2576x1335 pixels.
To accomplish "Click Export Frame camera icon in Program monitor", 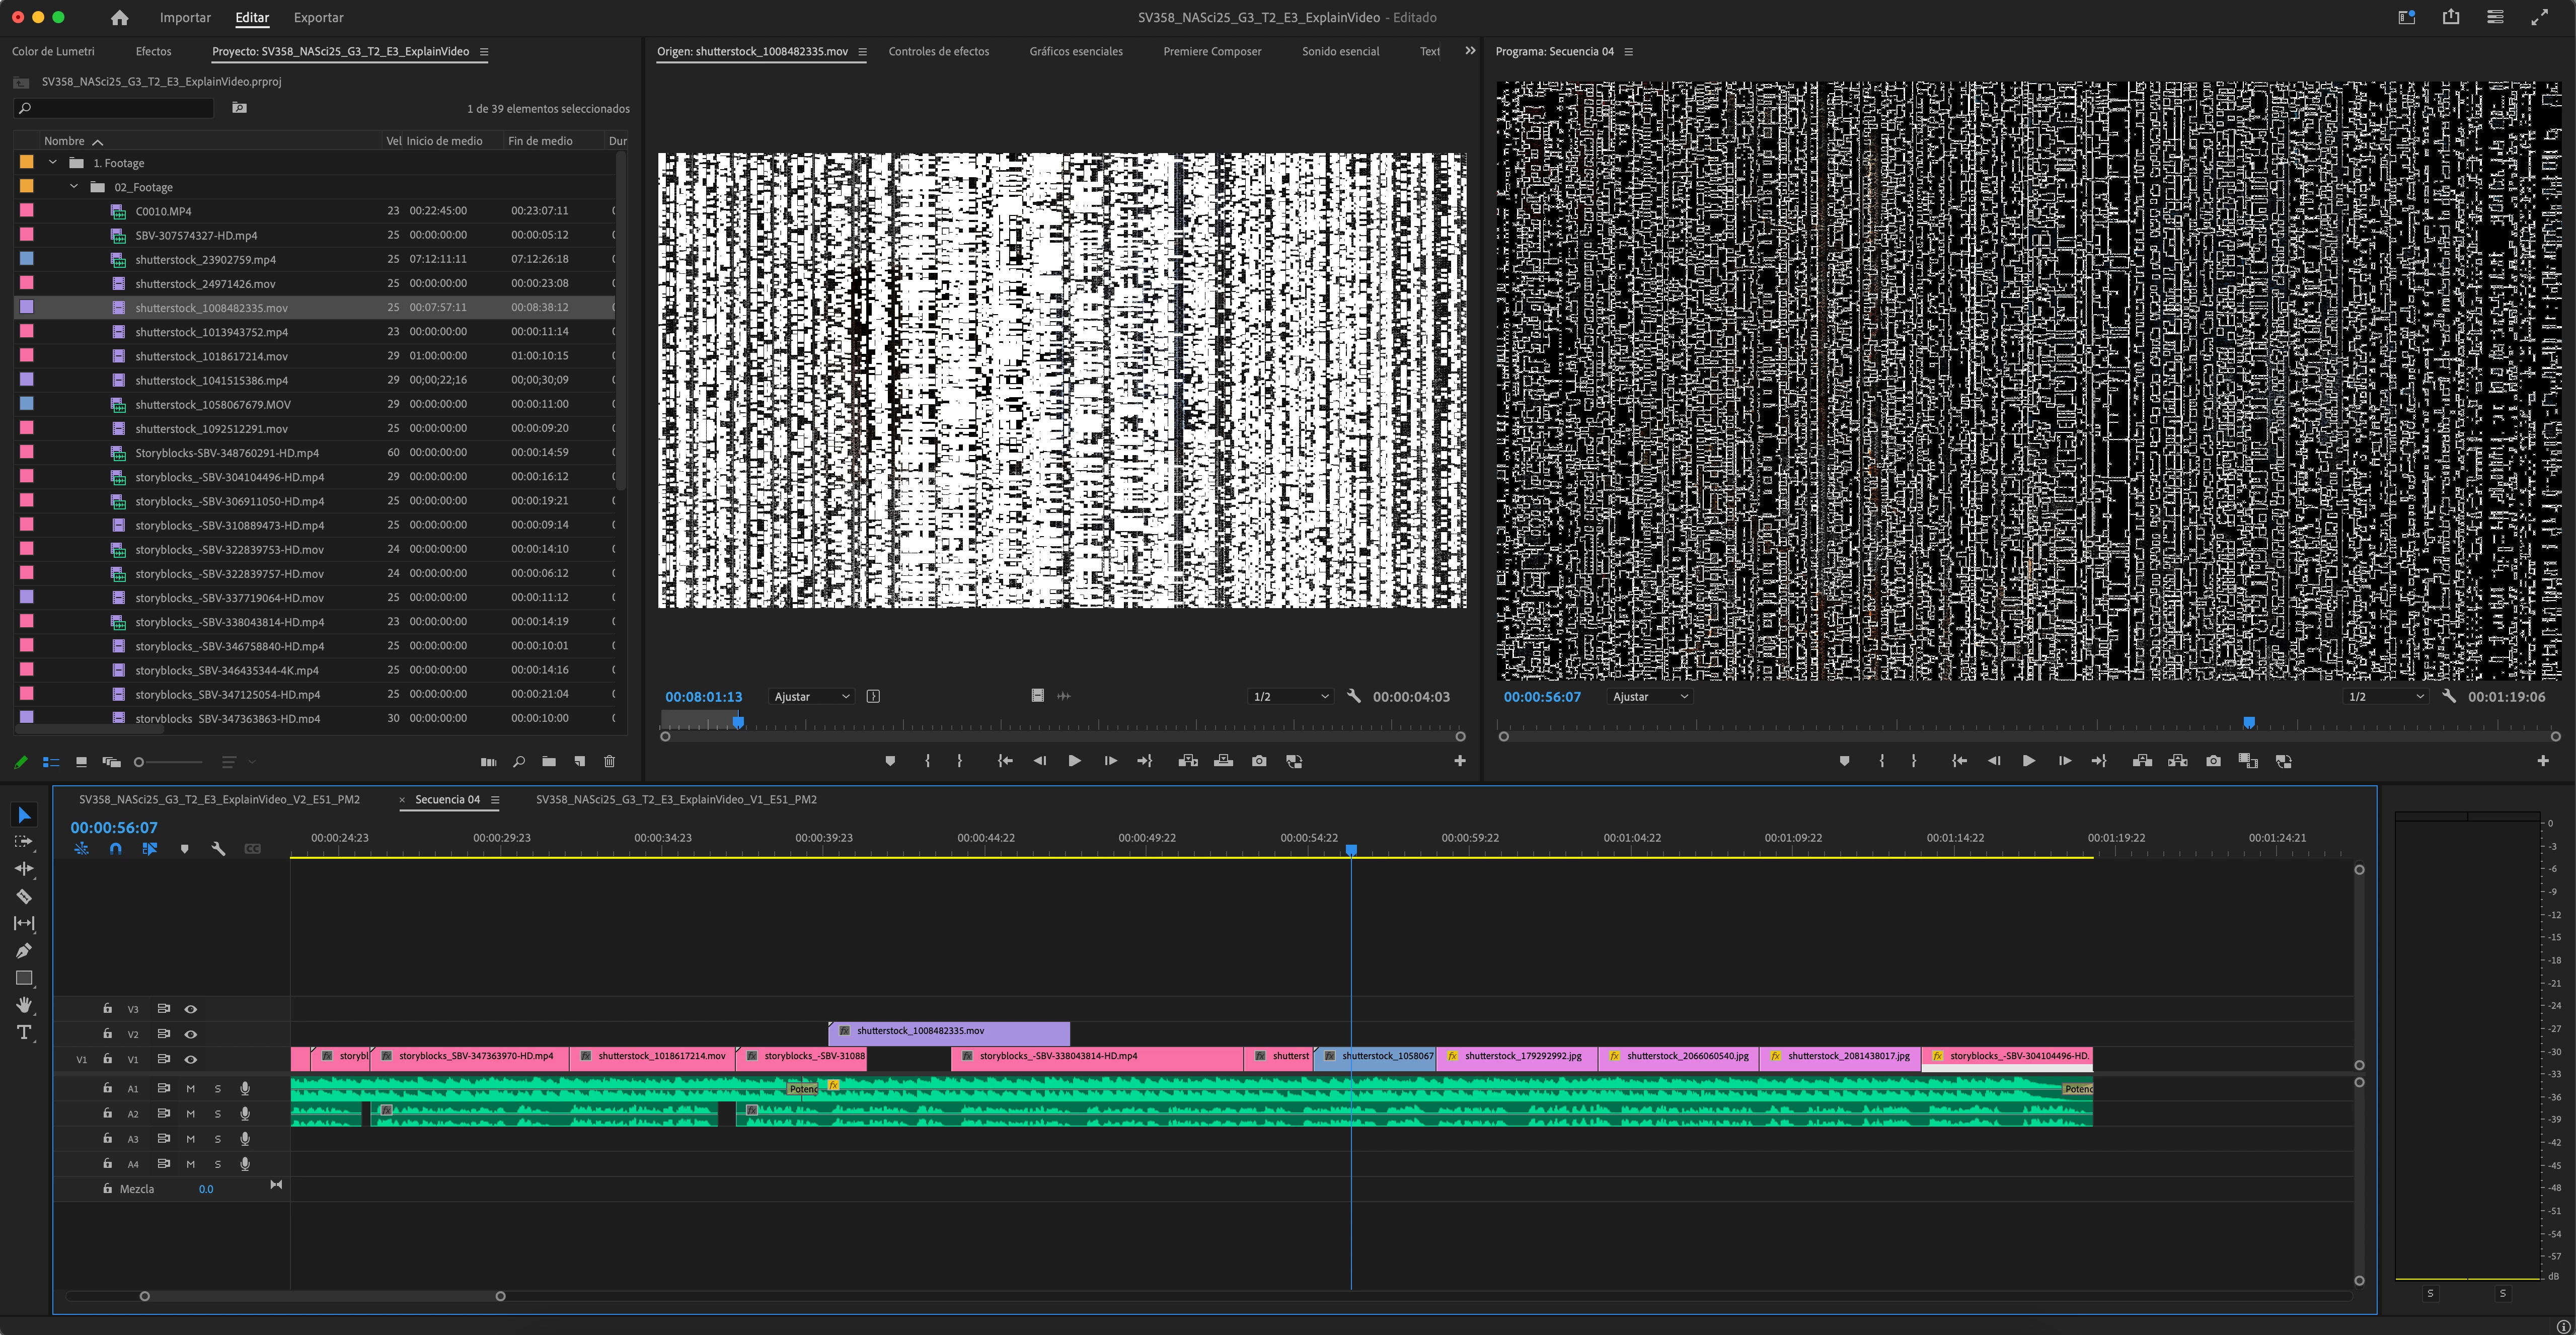I will click(x=2213, y=761).
